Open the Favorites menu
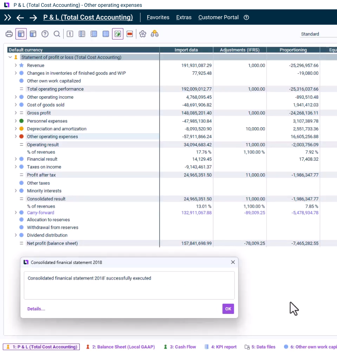Image resolution: width=337 pixels, height=354 pixels. tap(158, 17)
